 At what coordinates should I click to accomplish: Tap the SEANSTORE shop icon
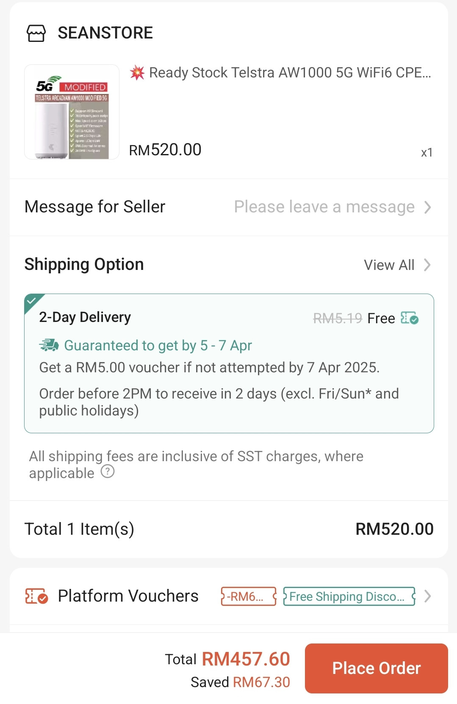tap(36, 33)
